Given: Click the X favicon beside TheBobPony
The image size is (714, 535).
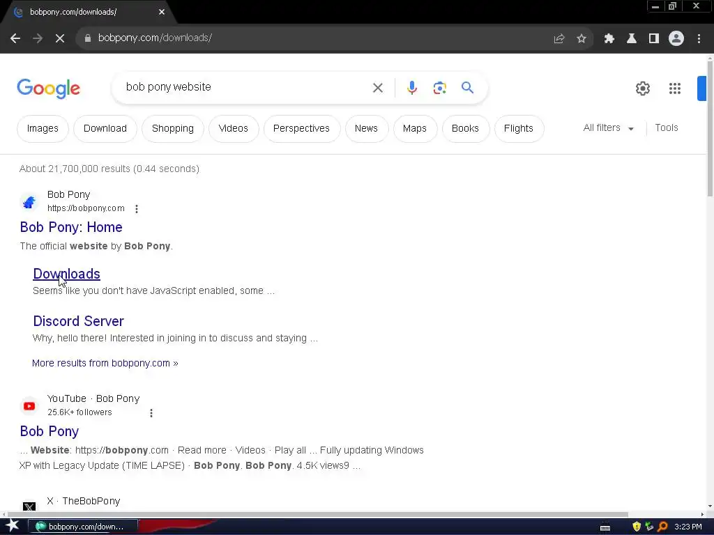Looking at the screenshot, I should click(29, 506).
